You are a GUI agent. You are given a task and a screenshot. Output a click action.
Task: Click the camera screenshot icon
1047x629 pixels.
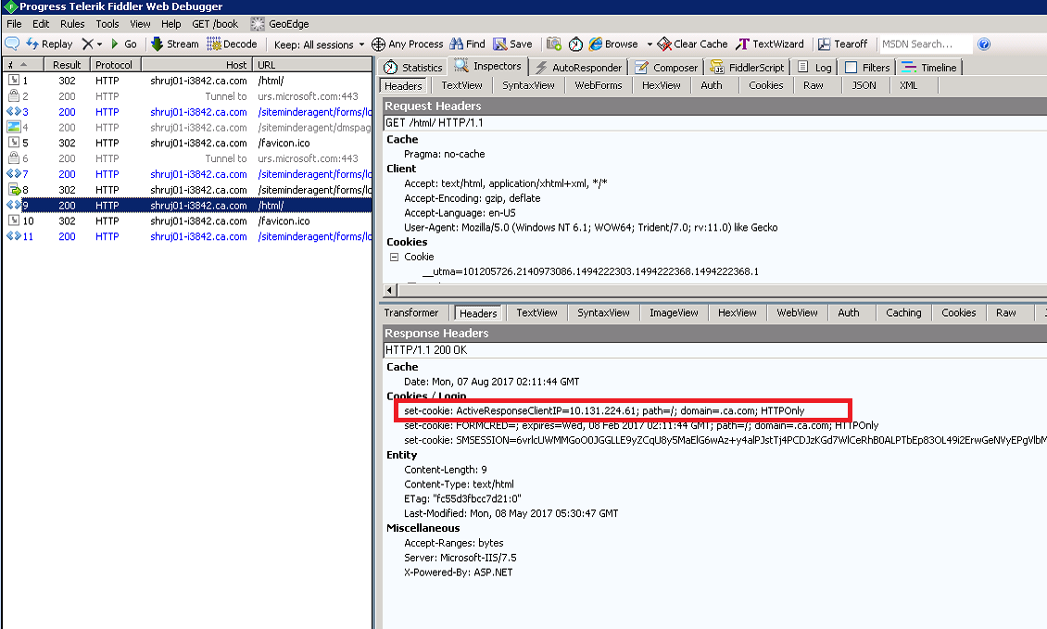coord(553,44)
